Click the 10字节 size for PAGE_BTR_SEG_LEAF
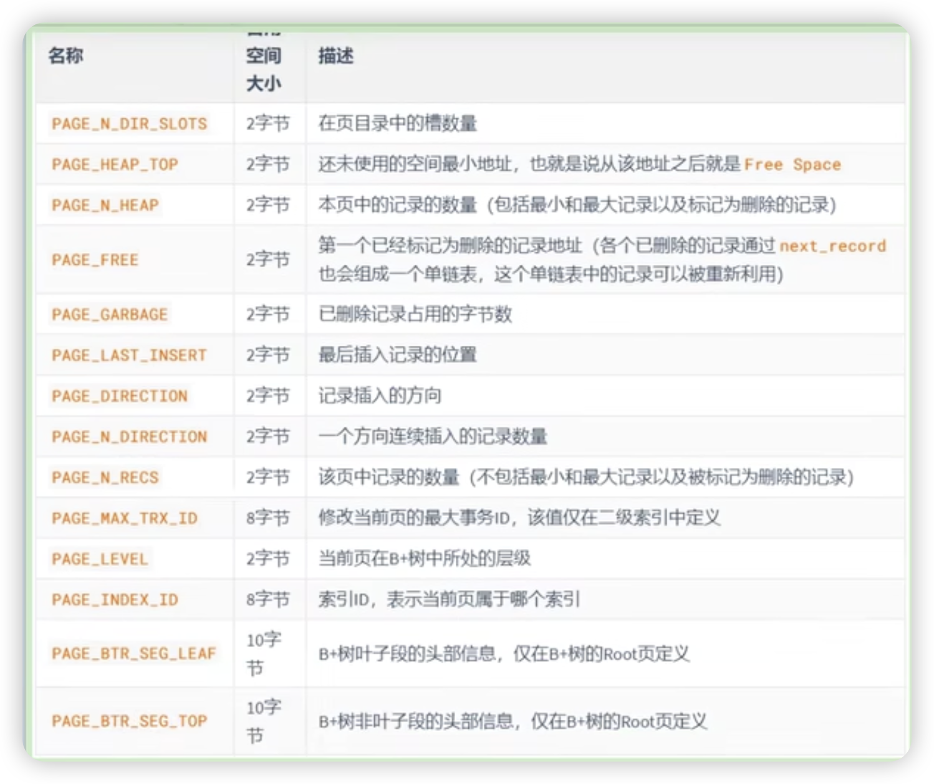Image resolution: width=934 pixels, height=784 pixels. [x=264, y=654]
